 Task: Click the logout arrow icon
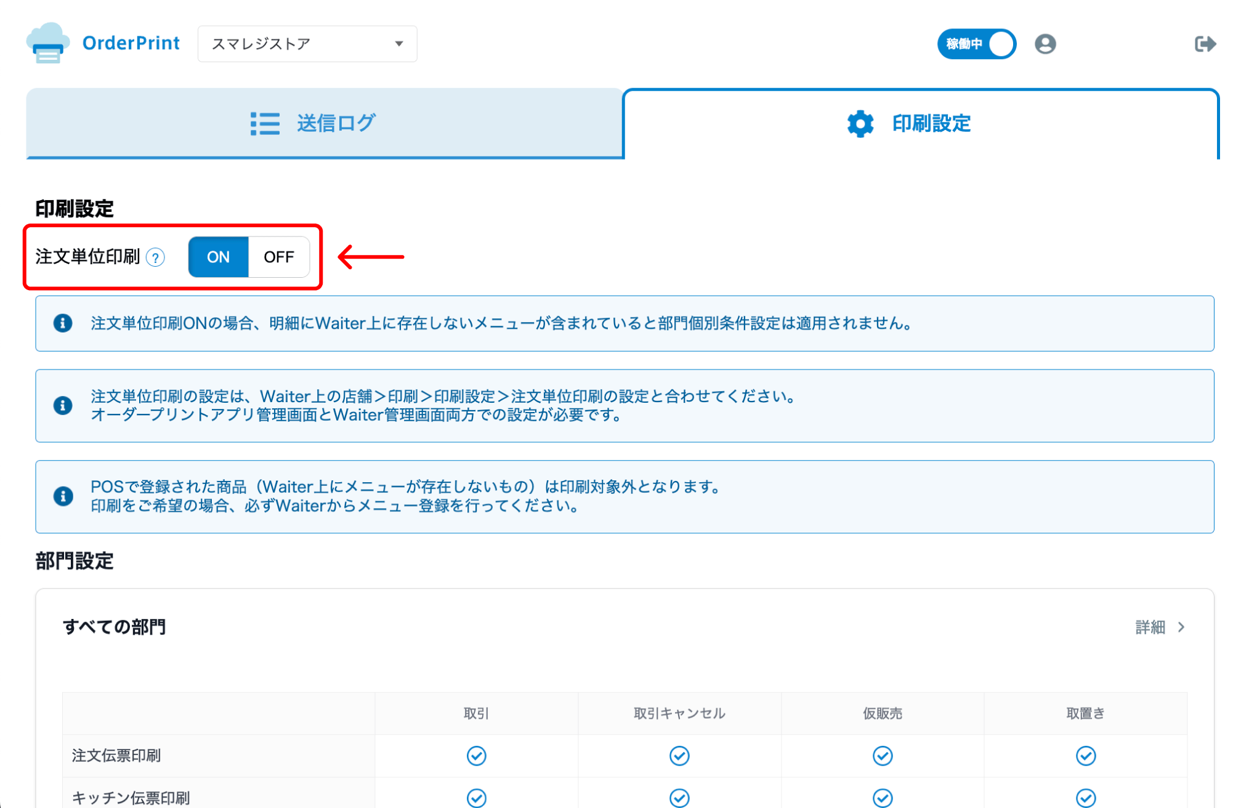[1205, 44]
